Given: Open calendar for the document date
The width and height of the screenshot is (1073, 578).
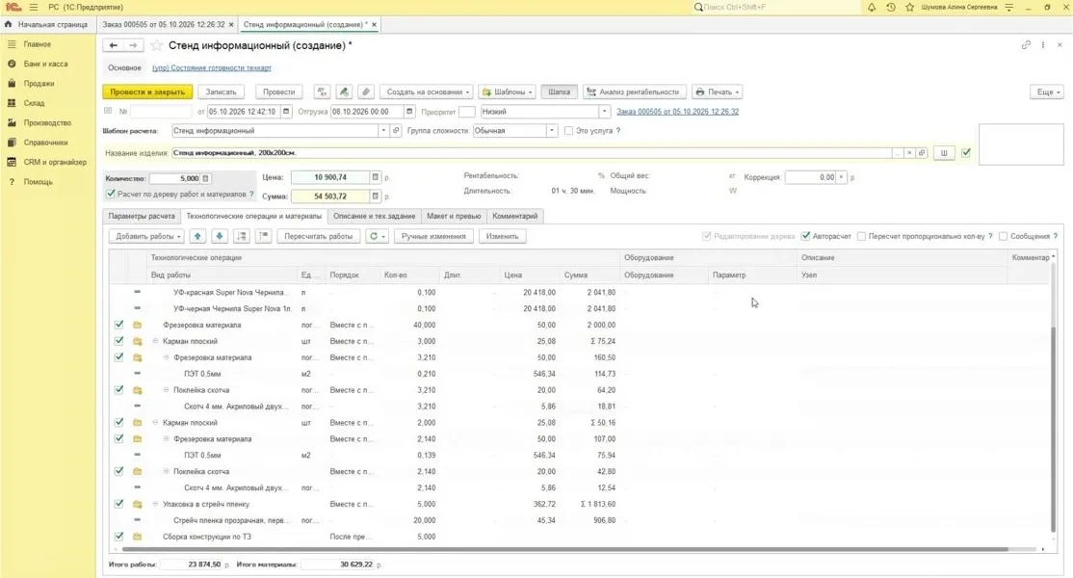Looking at the screenshot, I should 286,112.
